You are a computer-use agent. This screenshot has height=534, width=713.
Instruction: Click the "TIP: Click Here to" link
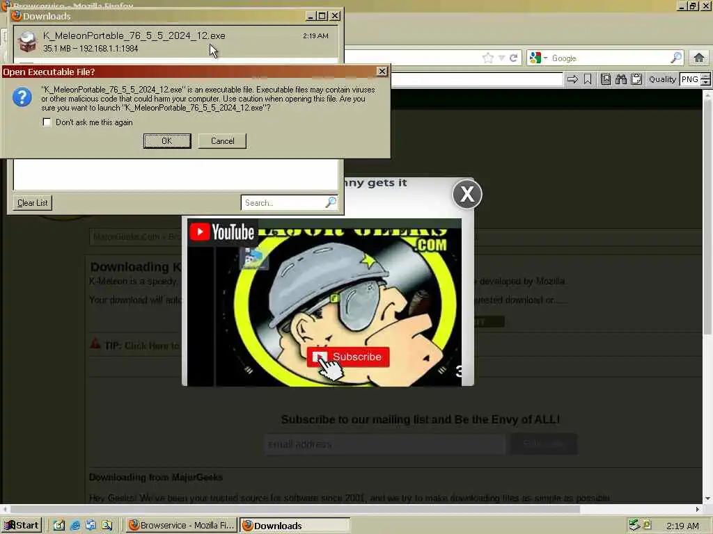pyautogui.click(x=142, y=346)
